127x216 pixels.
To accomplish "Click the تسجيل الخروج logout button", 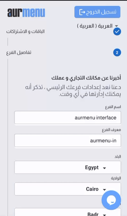I will (x=97, y=12).
